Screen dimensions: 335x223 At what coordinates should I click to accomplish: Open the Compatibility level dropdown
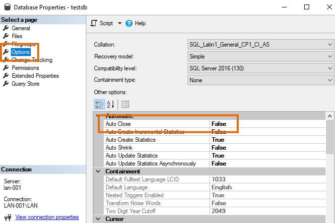330,68
